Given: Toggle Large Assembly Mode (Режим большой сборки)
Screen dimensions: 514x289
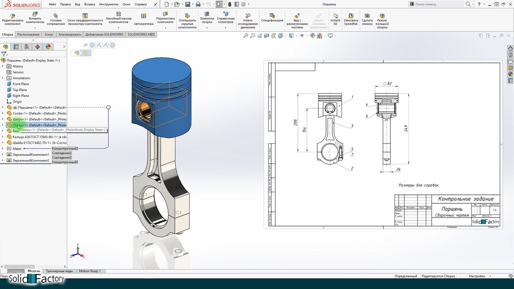Looking at the screenshot, I should [x=382, y=15].
